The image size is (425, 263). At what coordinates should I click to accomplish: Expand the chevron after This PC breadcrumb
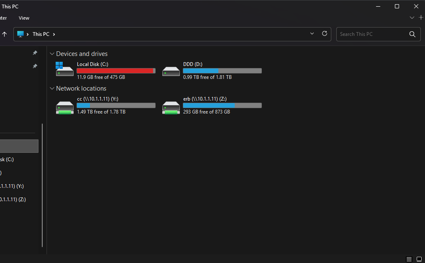(x=54, y=34)
